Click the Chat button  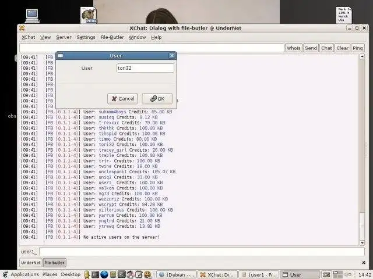pyautogui.click(x=326, y=48)
